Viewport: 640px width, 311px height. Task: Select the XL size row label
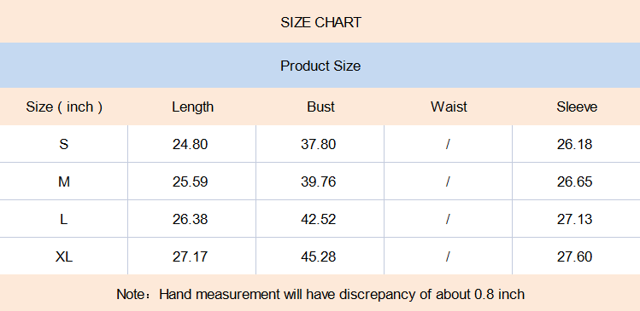tap(64, 256)
